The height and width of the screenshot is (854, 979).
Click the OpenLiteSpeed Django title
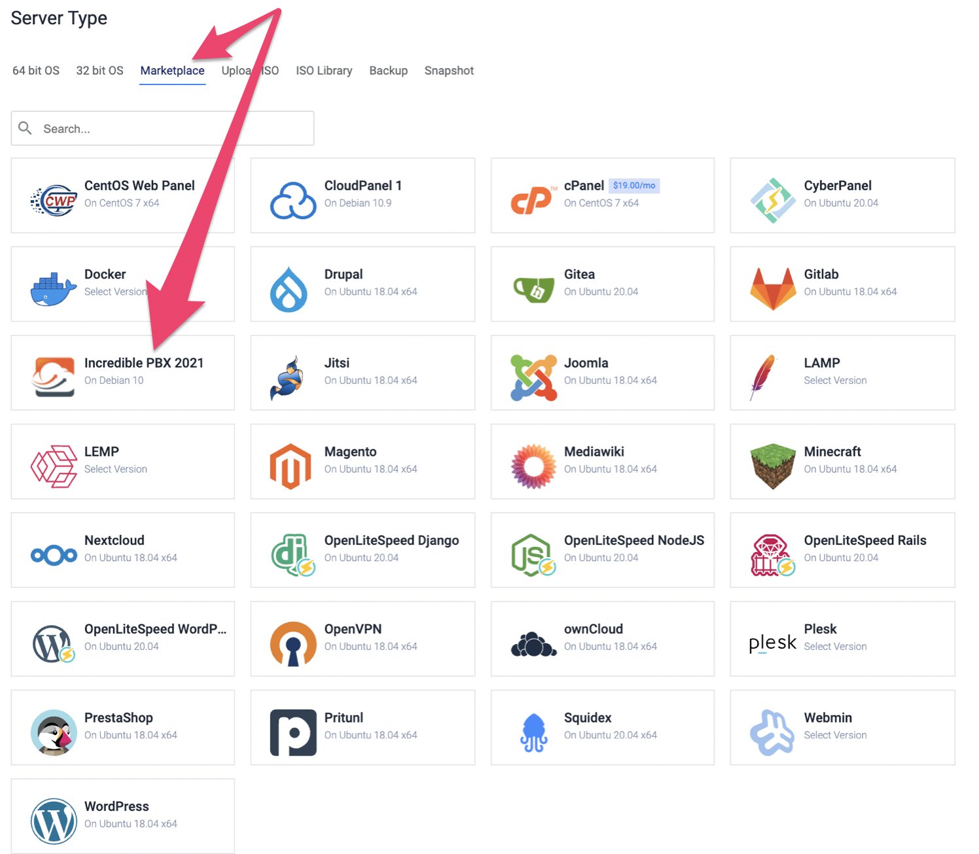pos(391,540)
